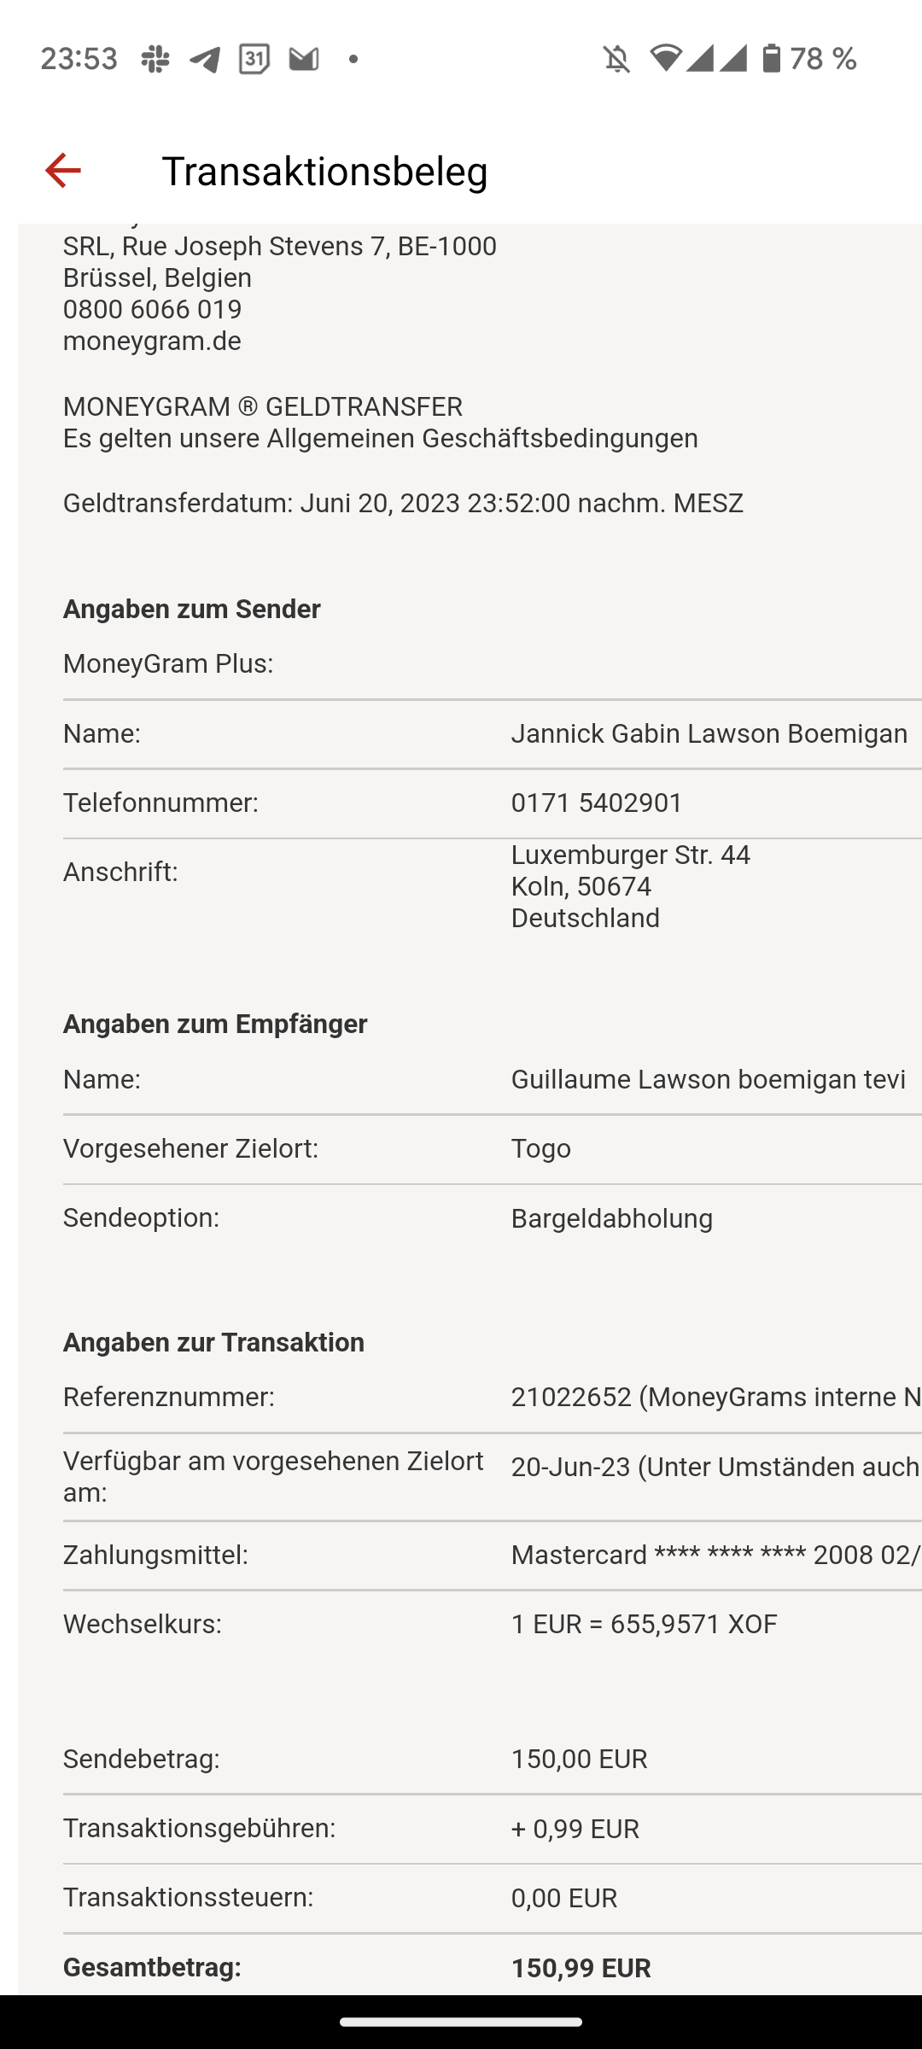This screenshot has width=922, height=2049.
Task: Tap the calendar 31 notification icon
Action: (254, 59)
